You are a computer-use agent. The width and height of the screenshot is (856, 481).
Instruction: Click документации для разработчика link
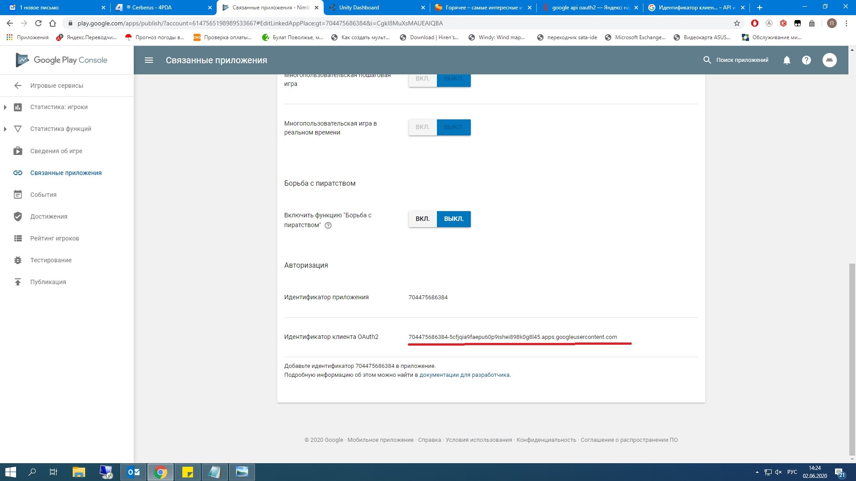click(464, 374)
